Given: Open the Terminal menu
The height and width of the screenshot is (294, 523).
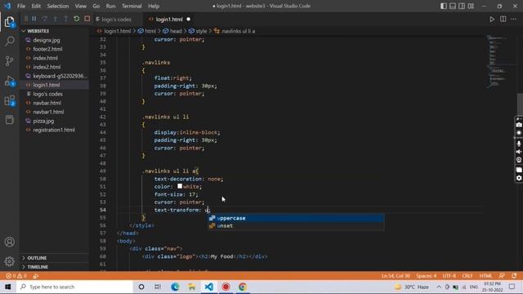Looking at the screenshot, I should tap(132, 6).
